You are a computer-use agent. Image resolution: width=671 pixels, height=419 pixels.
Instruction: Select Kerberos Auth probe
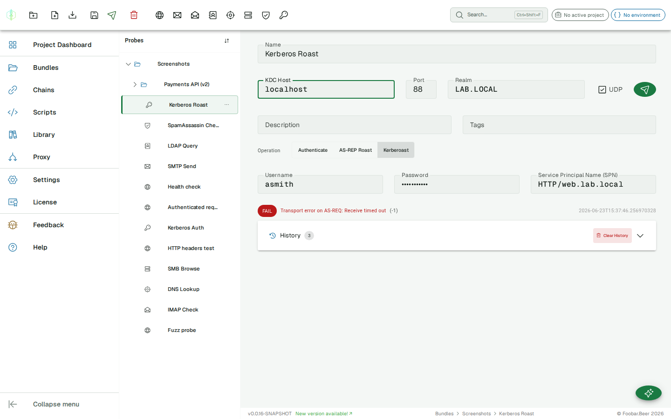[x=180, y=228]
